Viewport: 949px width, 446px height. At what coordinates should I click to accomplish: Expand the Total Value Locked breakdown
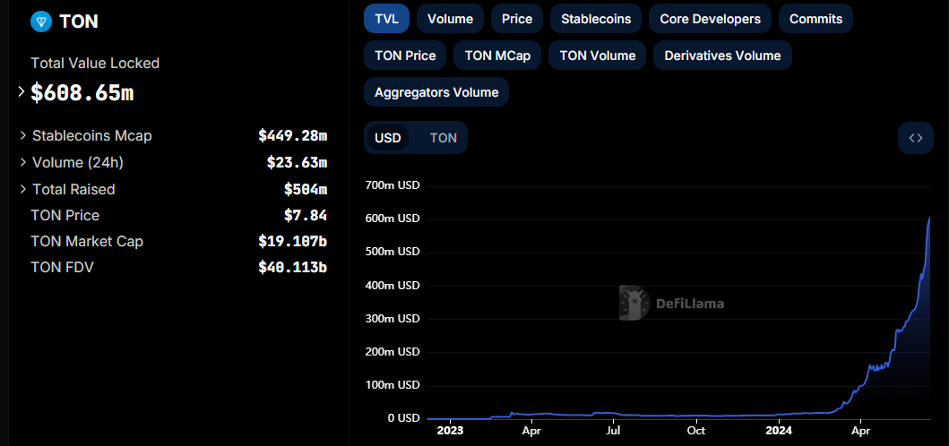[x=22, y=92]
